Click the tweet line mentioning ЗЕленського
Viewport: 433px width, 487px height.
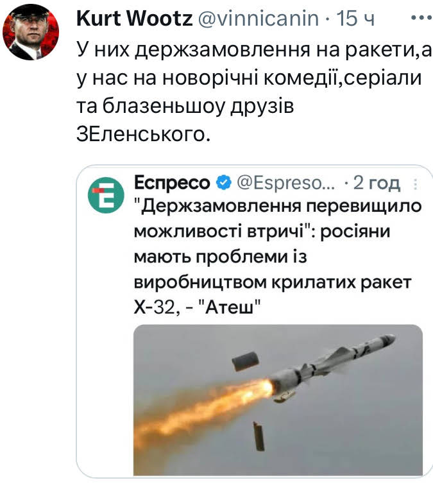(143, 134)
